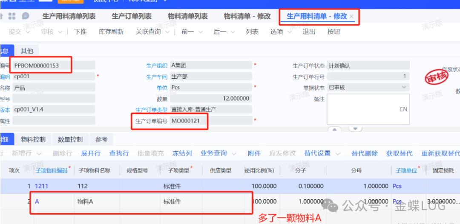The height and width of the screenshot is (224, 460).
Task: Click the 库存刷新 toolbar button
Action: (x=111, y=32)
